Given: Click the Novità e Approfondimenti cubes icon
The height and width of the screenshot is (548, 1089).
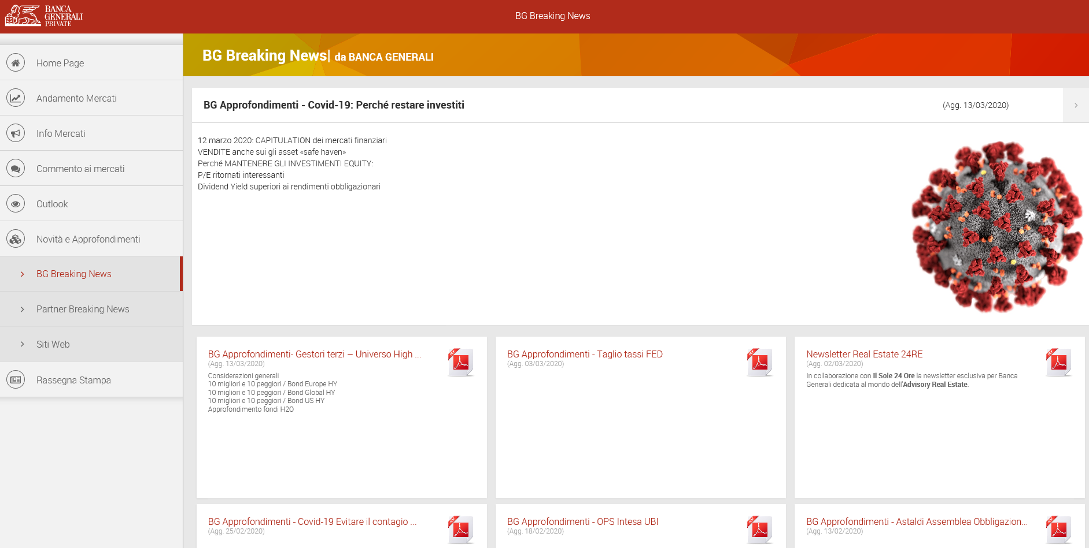Looking at the screenshot, I should click(16, 238).
